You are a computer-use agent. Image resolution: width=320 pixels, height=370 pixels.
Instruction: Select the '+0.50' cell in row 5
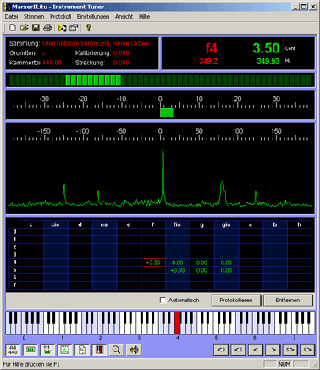(x=178, y=270)
